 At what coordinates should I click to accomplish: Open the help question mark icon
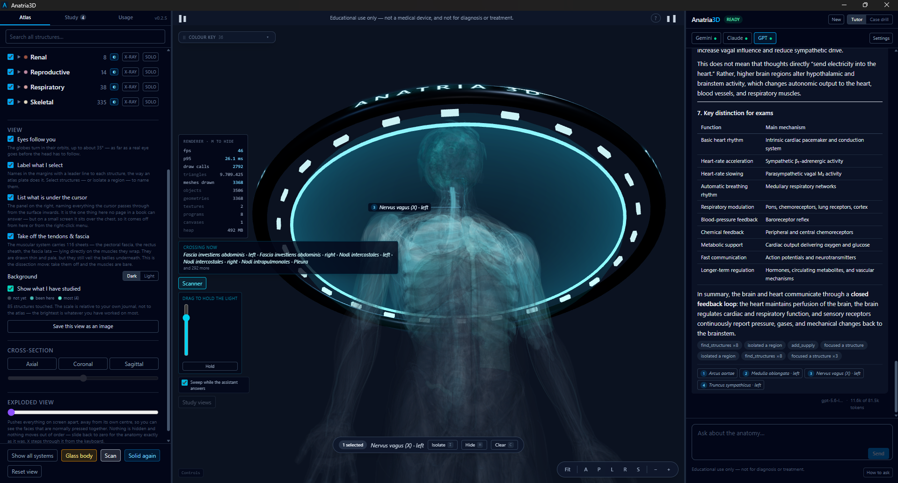tap(656, 18)
